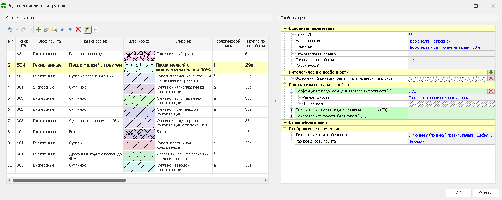The height and width of the screenshot is (200, 502).
Task: Edit water saturation value 0,70
Action: point(447,91)
